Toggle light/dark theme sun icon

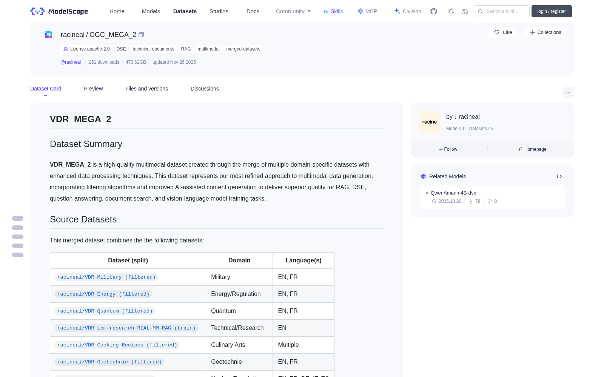[451, 11]
